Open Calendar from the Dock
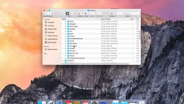 (85, 103)
